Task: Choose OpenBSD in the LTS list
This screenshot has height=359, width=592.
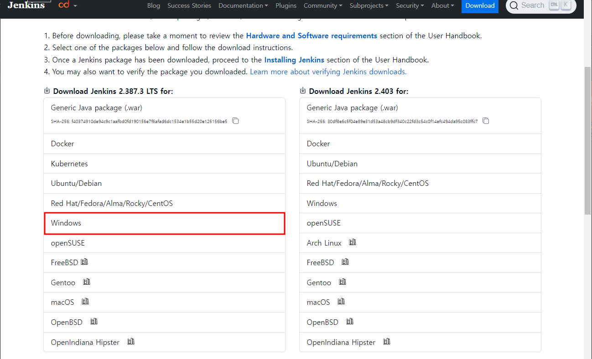Action: tap(164, 322)
